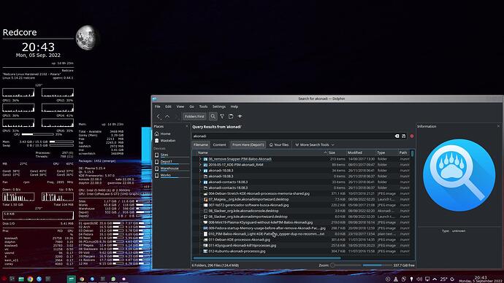
Task: Adjust the Zoom slider in status bar
Action: click(346, 265)
